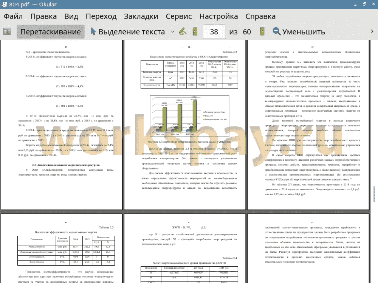The width and height of the screenshot is (378, 283).
Task: Click the total page count 60
Action: pos(246,32)
